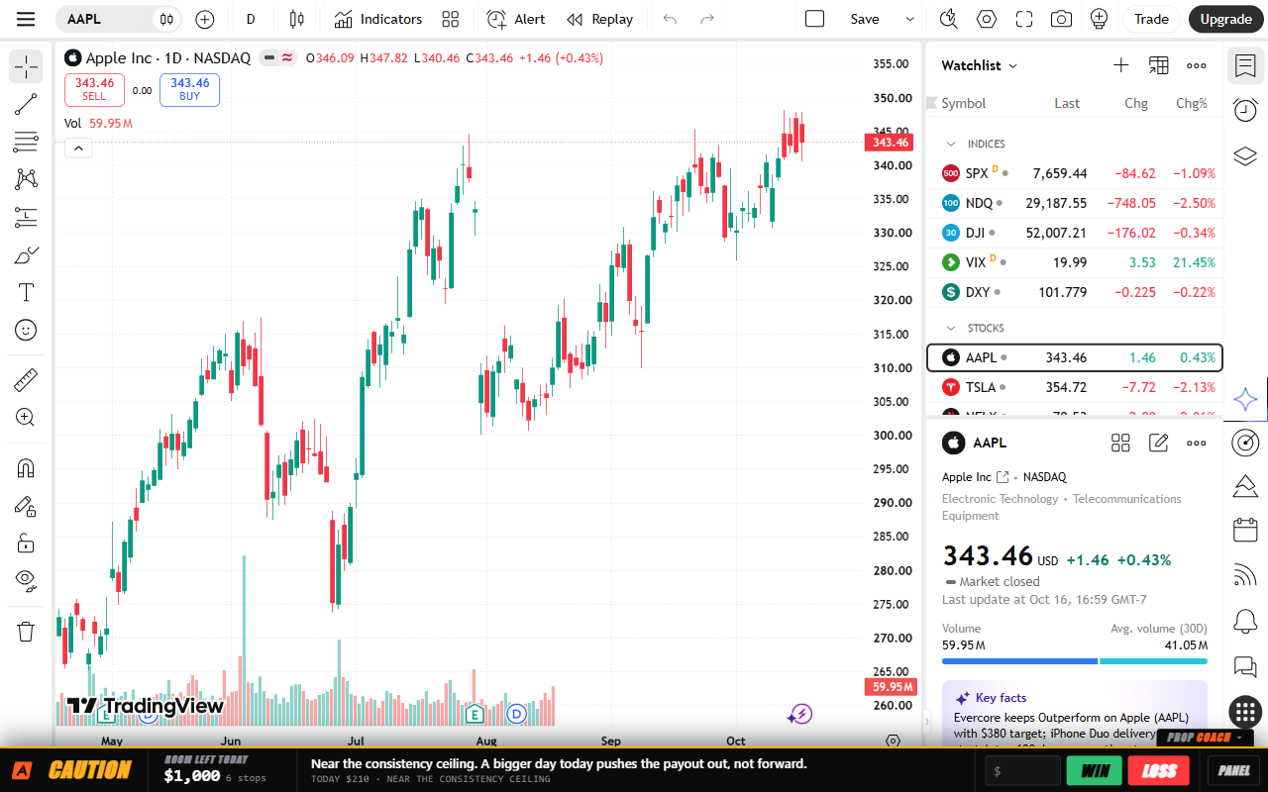Add symbol to compare with plus icon
This screenshot has height=792, width=1268.
tap(204, 19)
